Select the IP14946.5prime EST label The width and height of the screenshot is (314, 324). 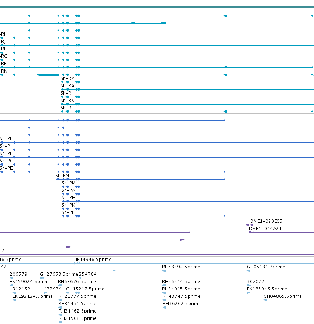(94, 260)
